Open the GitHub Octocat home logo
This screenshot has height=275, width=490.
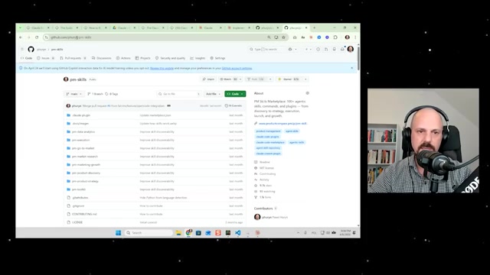click(31, 49)
